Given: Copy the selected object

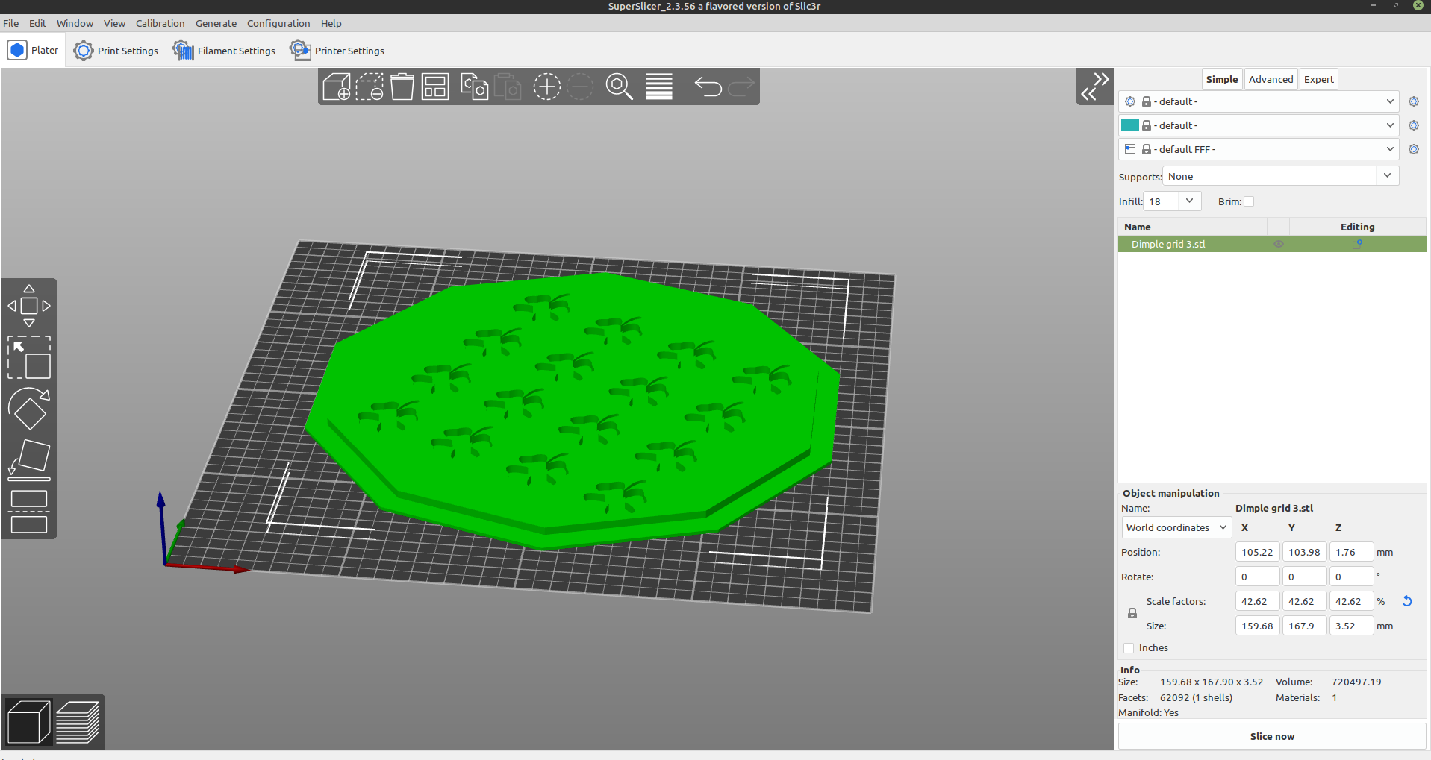Looking at the screenshot, I should tap(473, 87).
